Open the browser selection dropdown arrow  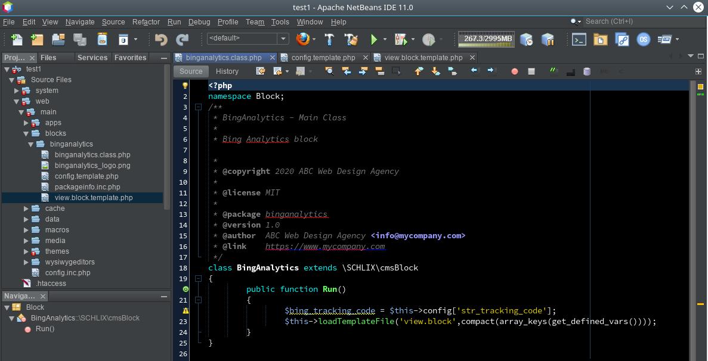coord(314,40)
